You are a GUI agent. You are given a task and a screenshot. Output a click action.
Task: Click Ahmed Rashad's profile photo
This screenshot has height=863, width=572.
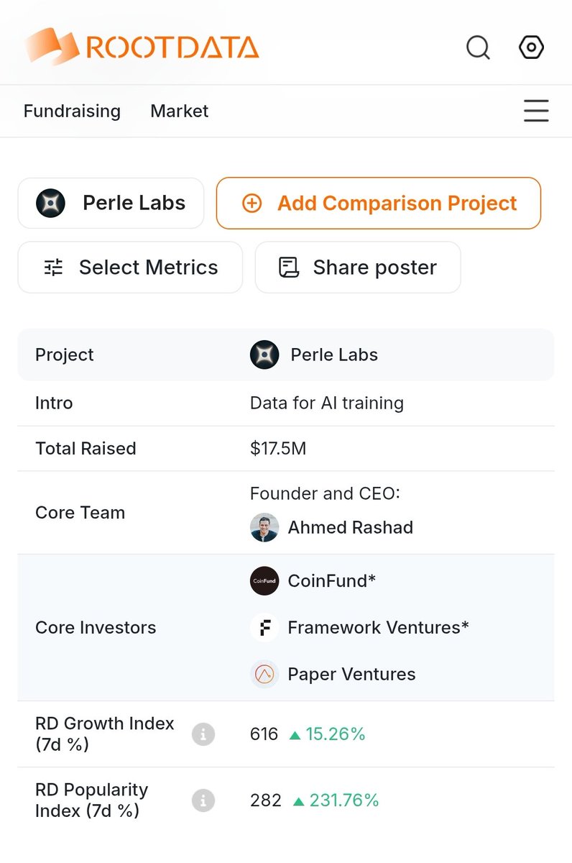tap(264, 528)
